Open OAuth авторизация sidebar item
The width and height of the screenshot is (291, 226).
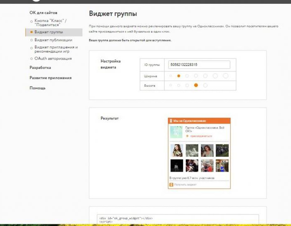tap(53, 58)
